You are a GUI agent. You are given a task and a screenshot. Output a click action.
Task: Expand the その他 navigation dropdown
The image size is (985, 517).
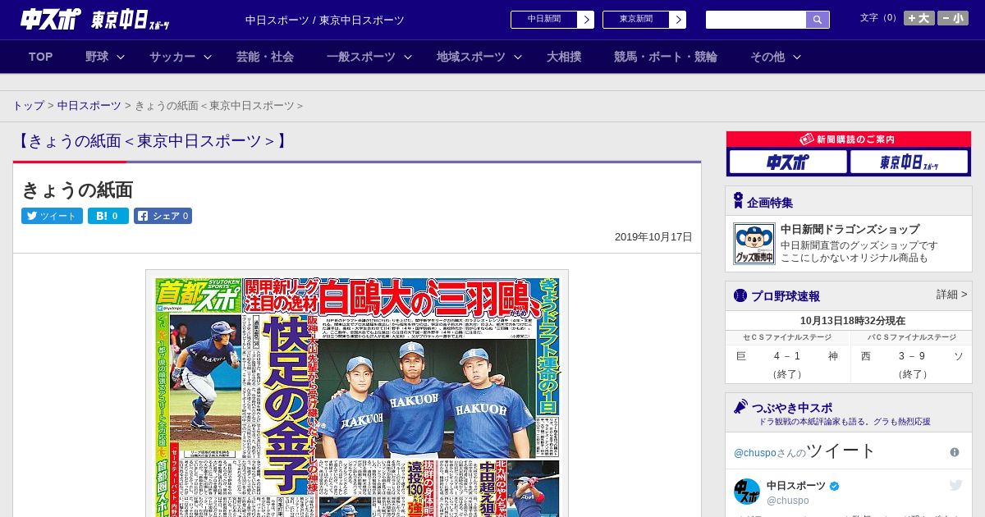coord(776,57)
